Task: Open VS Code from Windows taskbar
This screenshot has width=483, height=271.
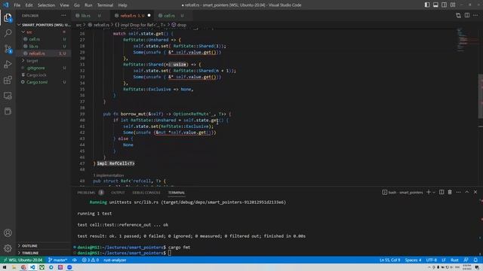Action: click(x=32, y=267)
